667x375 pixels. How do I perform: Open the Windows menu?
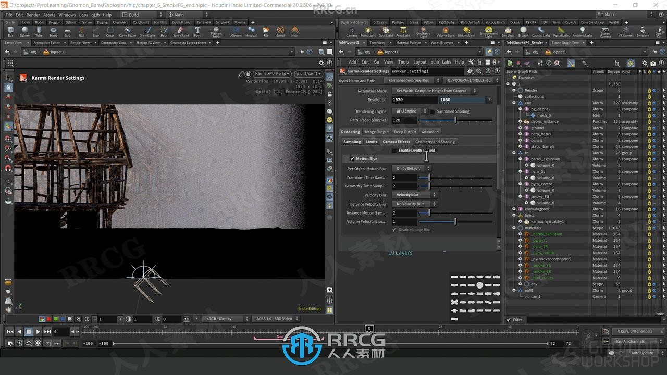[x=67, y=15]
